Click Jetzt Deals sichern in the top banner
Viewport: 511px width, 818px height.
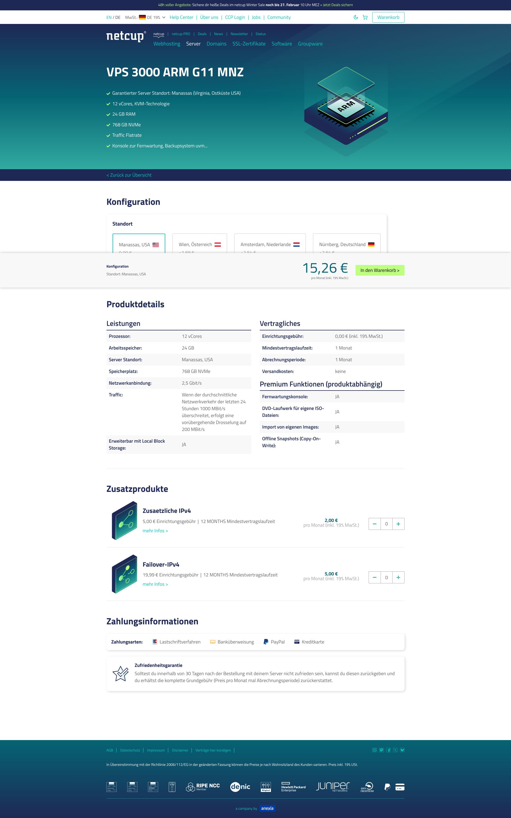(x=338, y=5)
